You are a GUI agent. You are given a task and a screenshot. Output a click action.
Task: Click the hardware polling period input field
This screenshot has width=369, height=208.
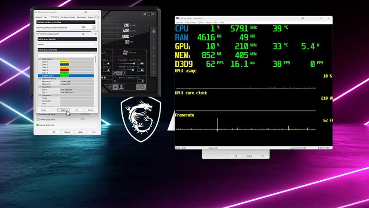pos(87,28)
